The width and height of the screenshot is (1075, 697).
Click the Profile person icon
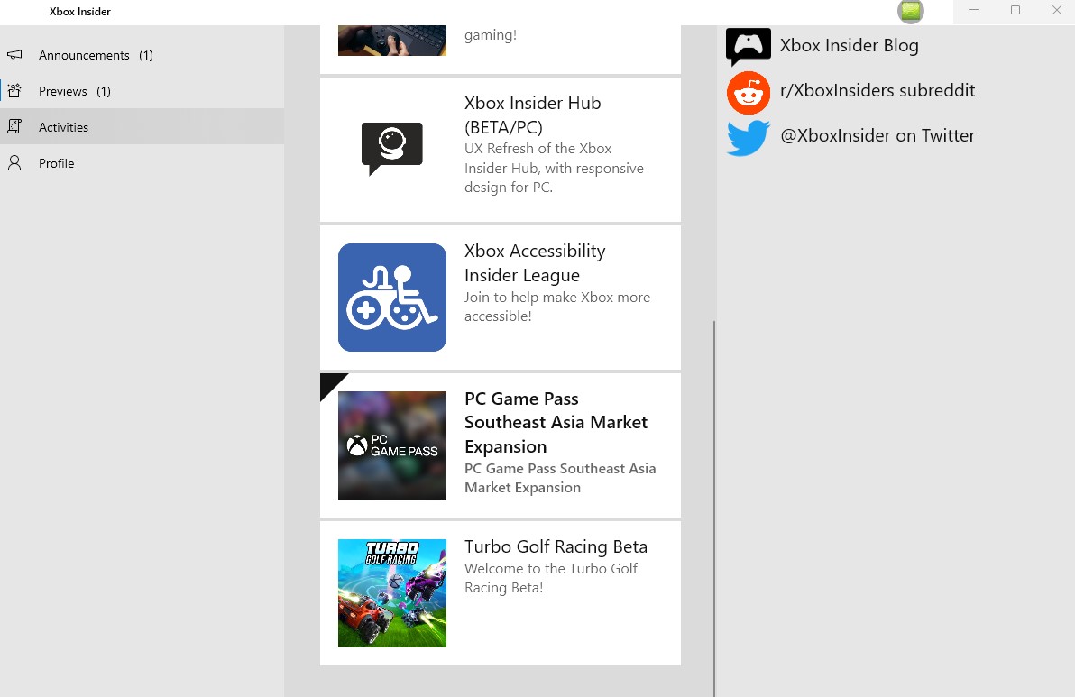tap(14, 162)
